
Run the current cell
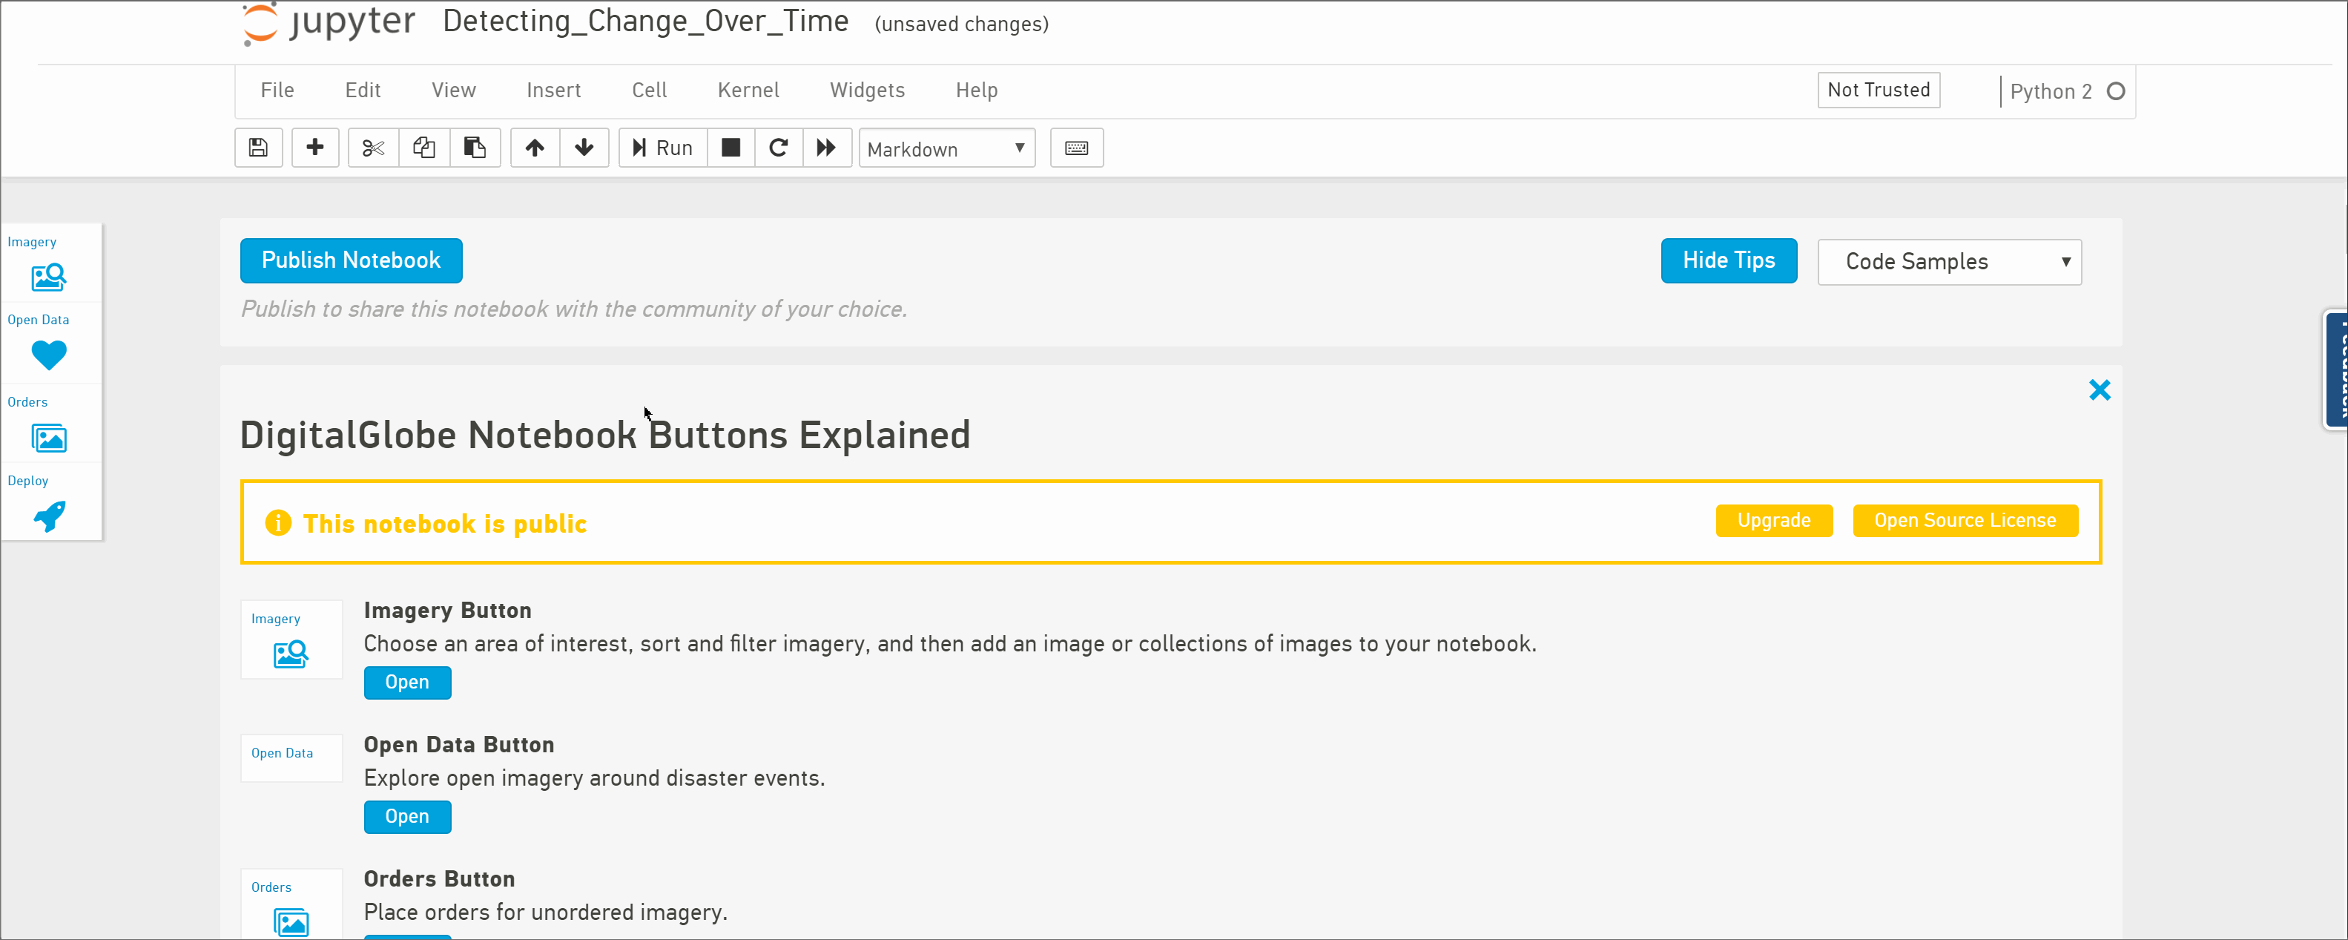pyautogui.click(x=663, y=148)
